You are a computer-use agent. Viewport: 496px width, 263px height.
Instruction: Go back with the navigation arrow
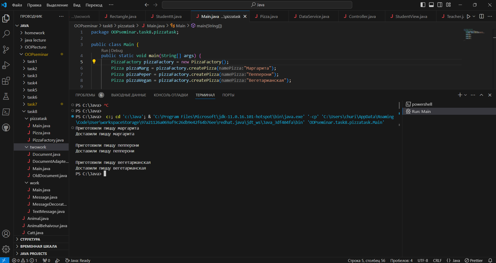[147, 5]
